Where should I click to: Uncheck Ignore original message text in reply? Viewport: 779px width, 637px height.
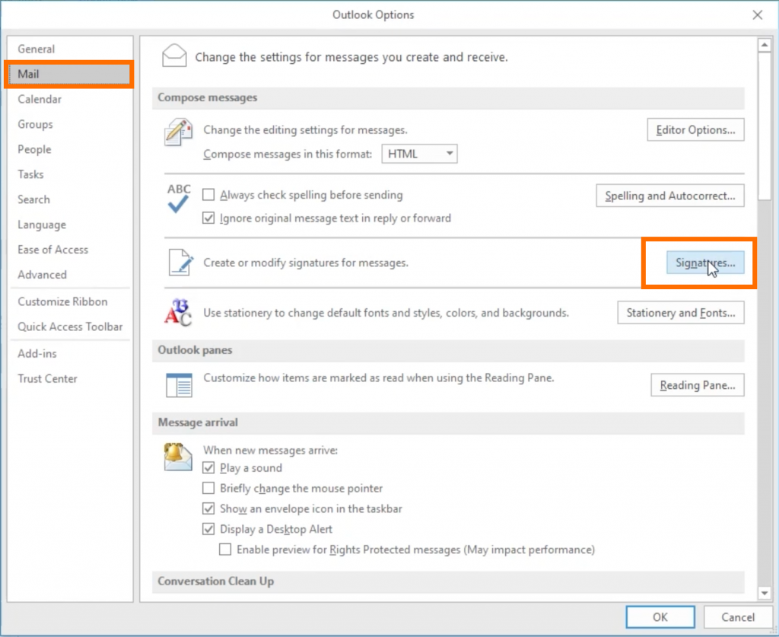tap(208, 218)
